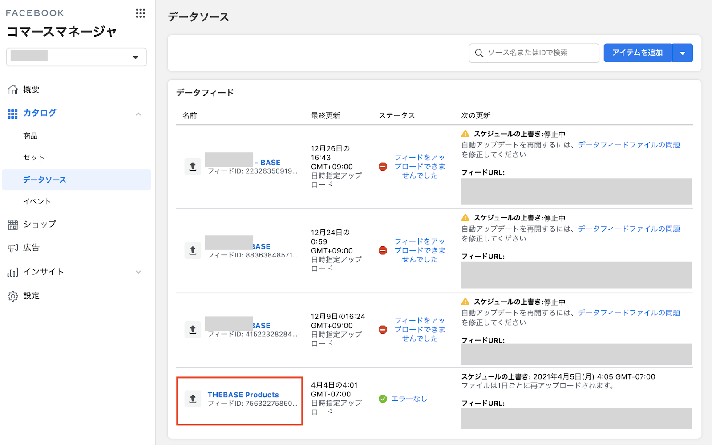Open the Facebook apps grid menu
Image resolution: width=712 pixels, height=445 pixels.
141,13
